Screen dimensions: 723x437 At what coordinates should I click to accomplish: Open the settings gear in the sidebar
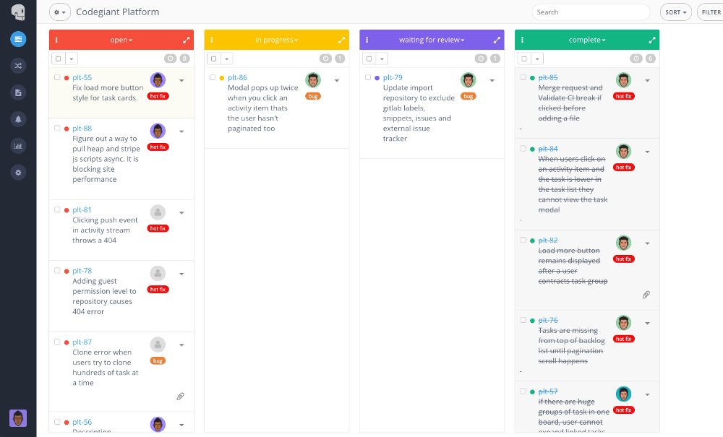point(17,173)
